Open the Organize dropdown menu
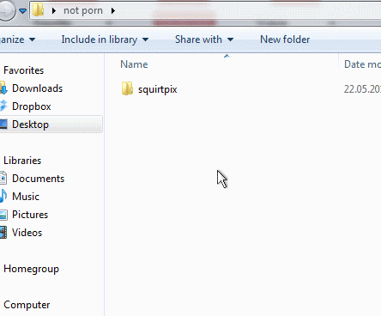The height and width of the screenshot is (316, 381). click(17, 39)
